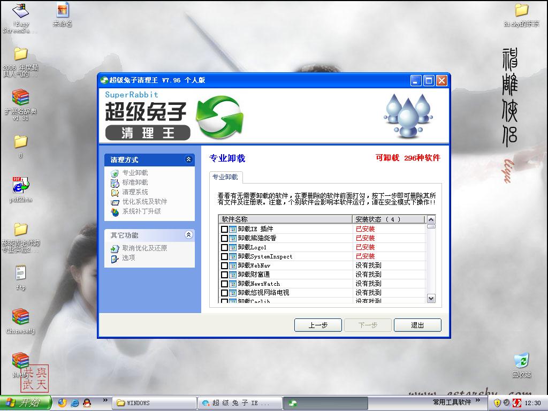Tick the checkbox for 卸载SystemInspect
The image size is (548, 411).
click(224, 256)
